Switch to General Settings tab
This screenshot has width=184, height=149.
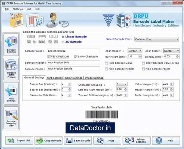tap(34, 77)
